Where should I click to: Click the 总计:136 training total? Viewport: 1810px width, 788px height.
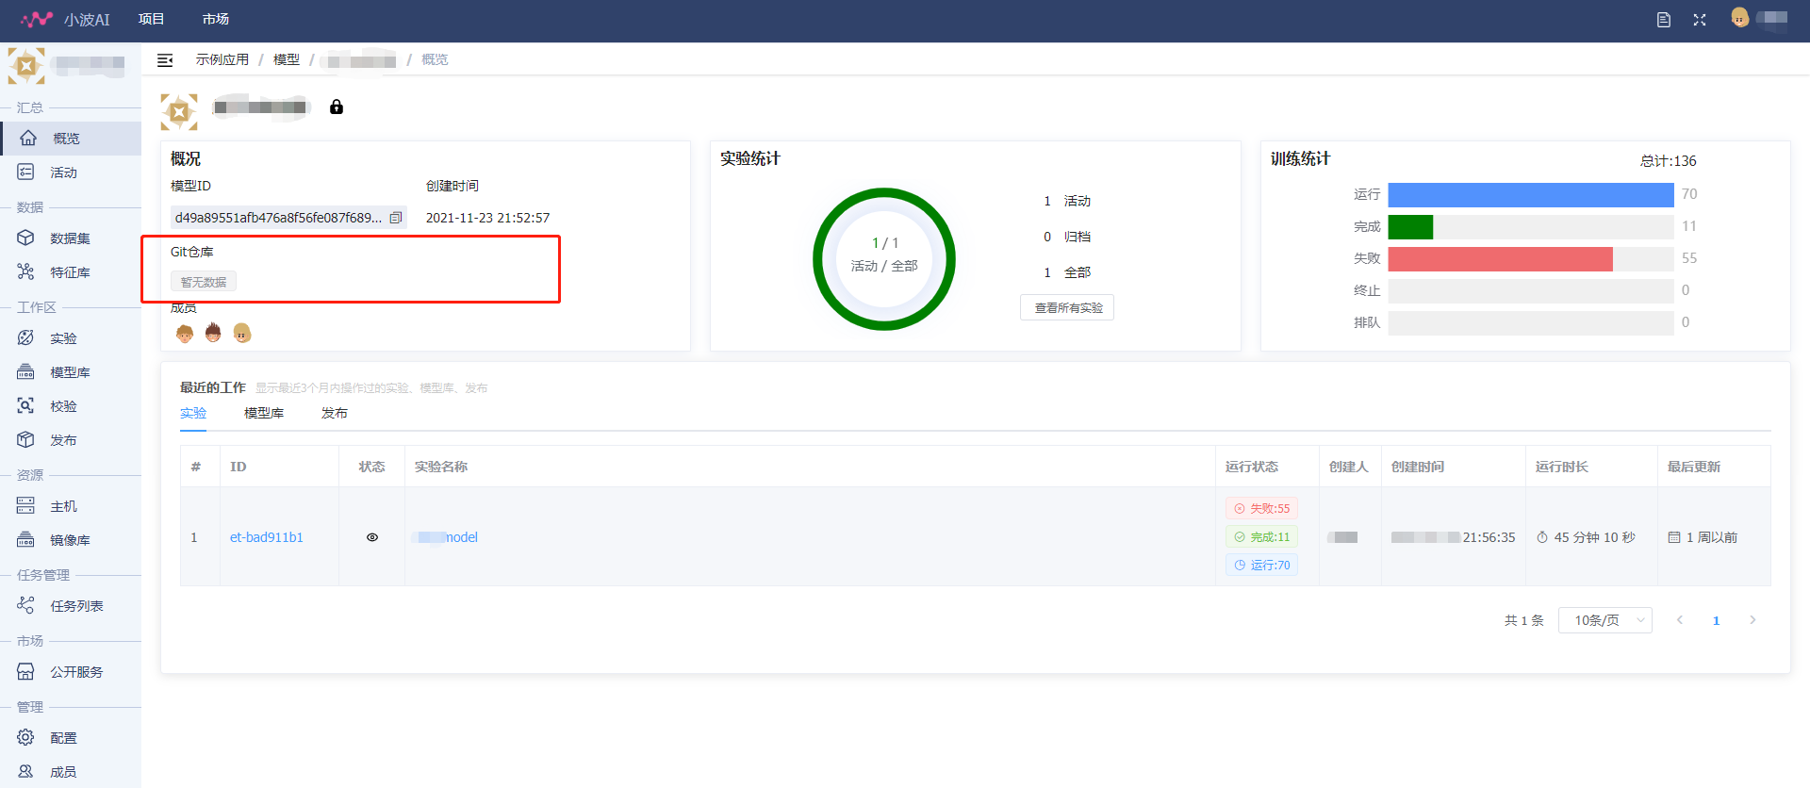point(1669,161)
